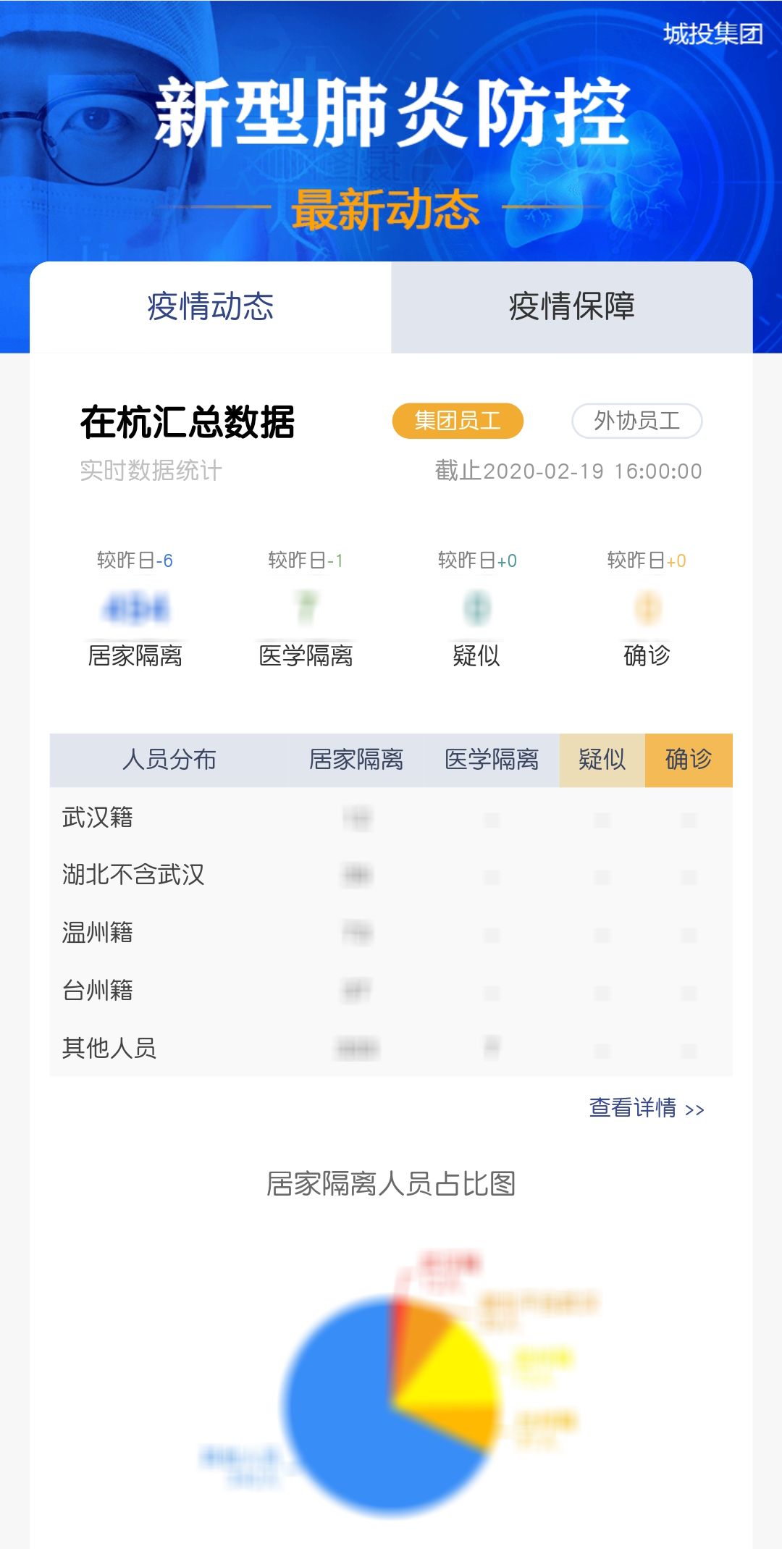Image resolution: width=782 pixels, height=1549 pixels.
Task: Click the 居家隔离 table column header
Action: pyautogui.click(x=356, y=760)
